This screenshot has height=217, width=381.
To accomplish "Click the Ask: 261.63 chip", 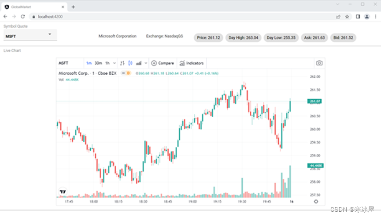I will tap(314, 38).
